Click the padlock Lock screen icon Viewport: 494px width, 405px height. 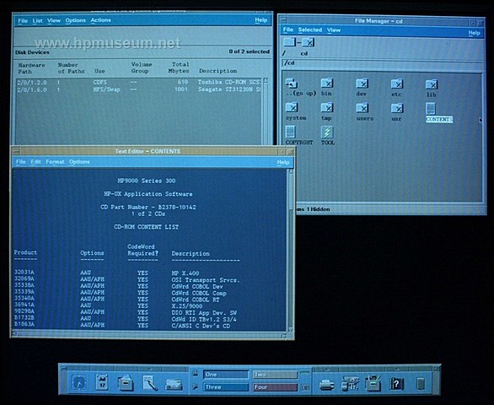pyautogui.click(x=196, y=373)
